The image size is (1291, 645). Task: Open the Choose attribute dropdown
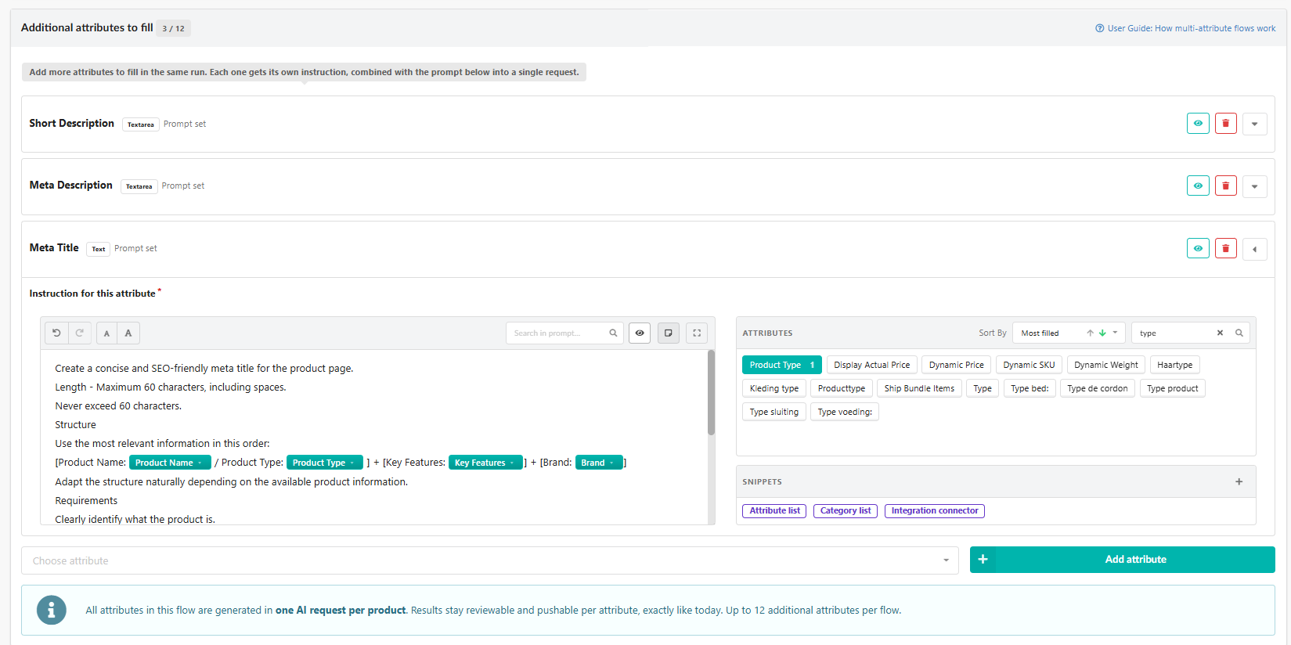490,560
